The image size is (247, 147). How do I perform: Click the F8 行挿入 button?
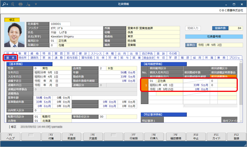point(154,137)
